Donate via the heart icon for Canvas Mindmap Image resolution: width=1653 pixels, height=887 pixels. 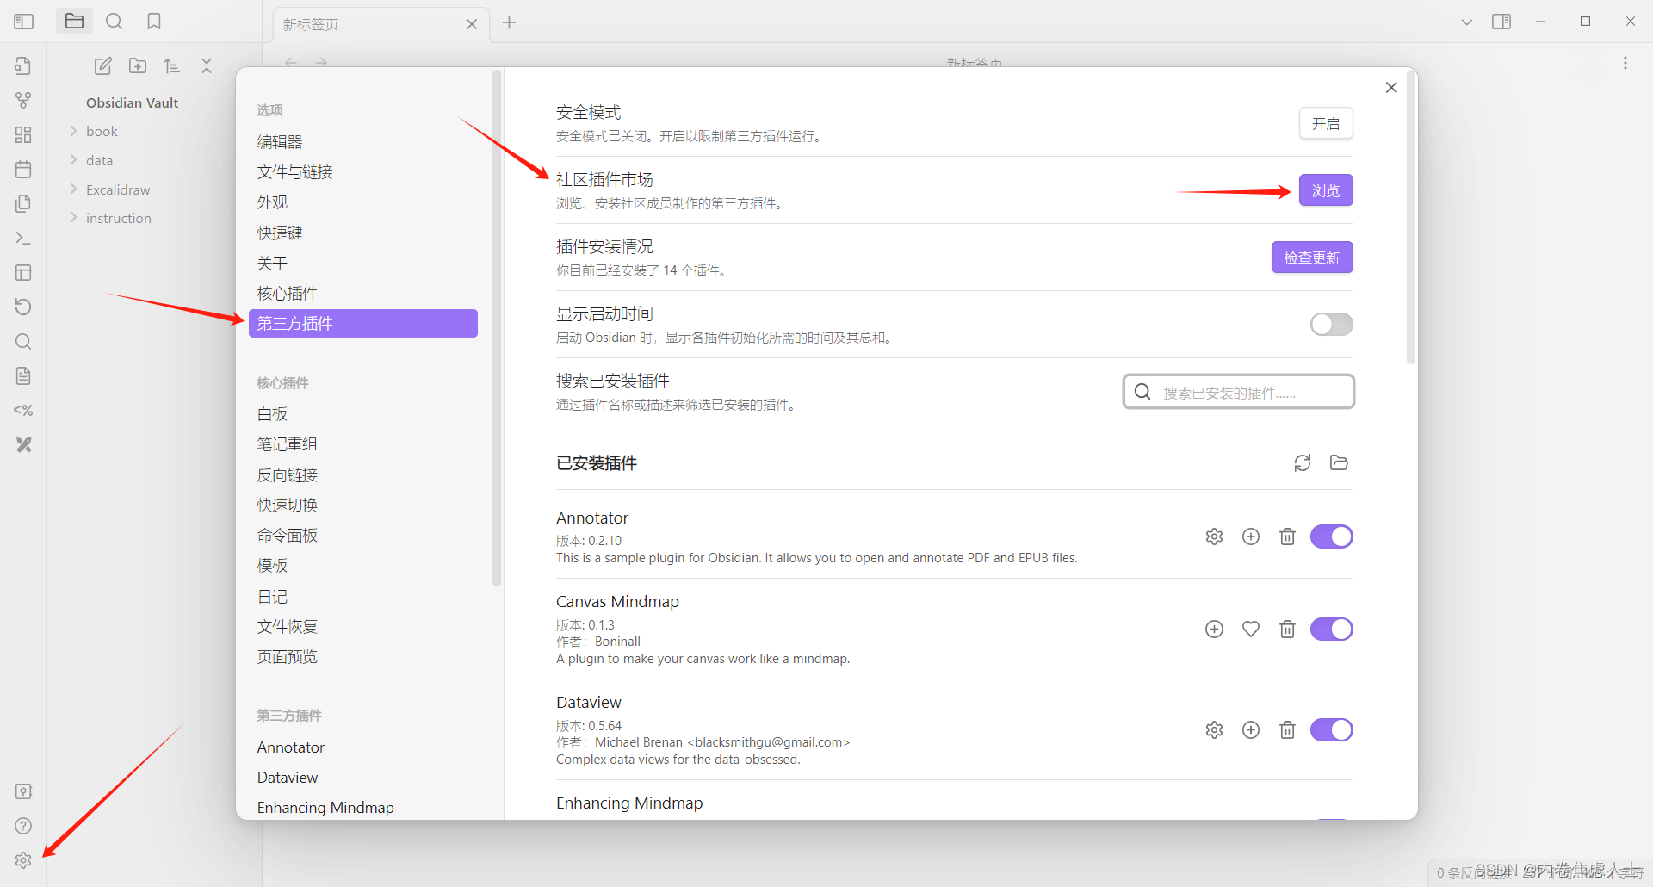(x=1250, y=629)
